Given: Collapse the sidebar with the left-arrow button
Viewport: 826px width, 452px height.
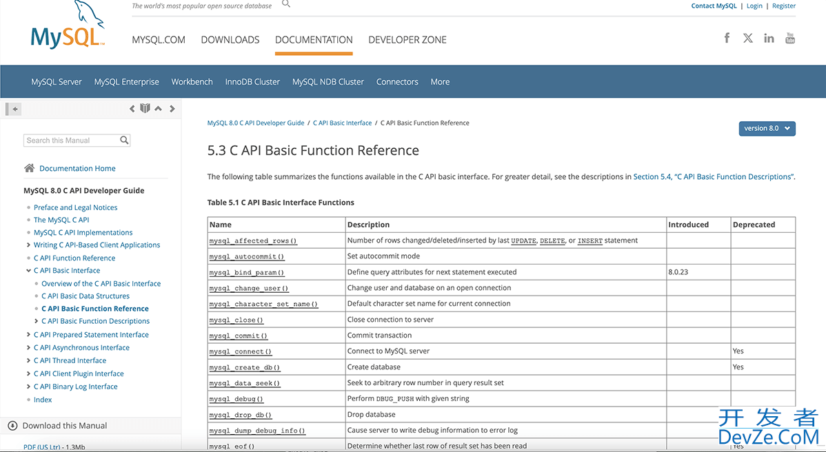Looking at the screenshot, I should point(14,109).
